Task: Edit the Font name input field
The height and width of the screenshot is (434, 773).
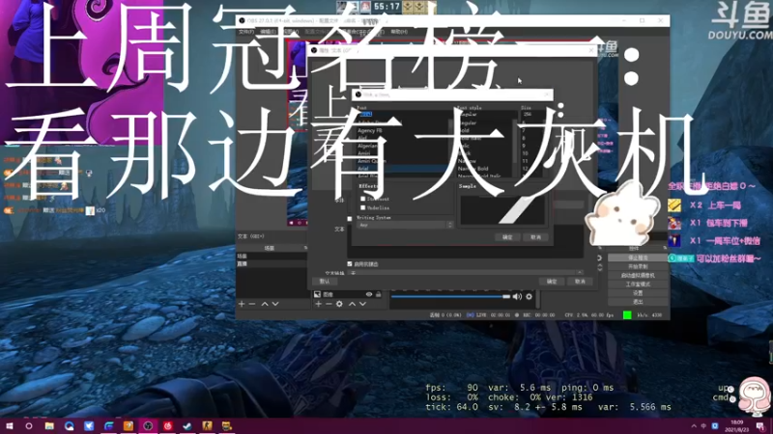Action: [x=403, y=114]
